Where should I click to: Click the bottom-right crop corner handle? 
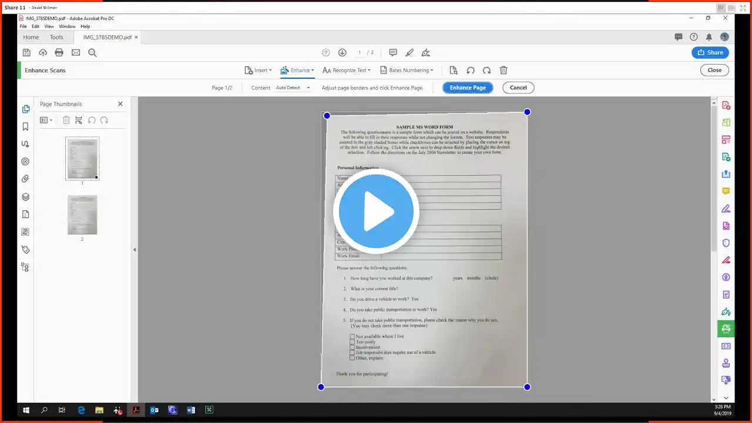point(527,387)
